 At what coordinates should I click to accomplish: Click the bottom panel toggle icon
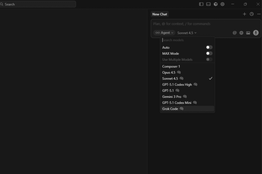208,4
